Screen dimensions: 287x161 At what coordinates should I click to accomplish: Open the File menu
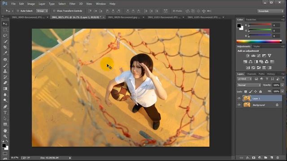[13, 4]
